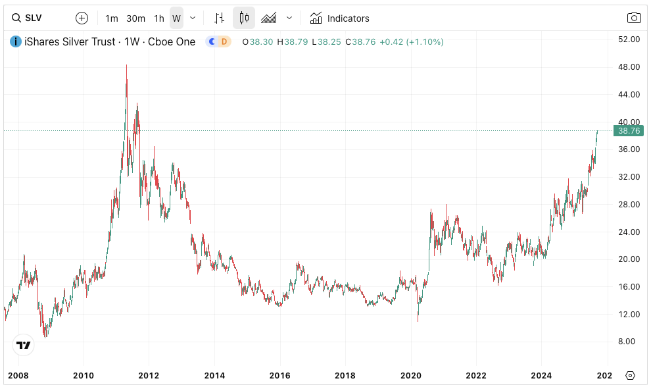The width and height of the screenshot is (651, 389).
Task: Click the info icon beside iShares Silver Trust
Action: [15, 41]
